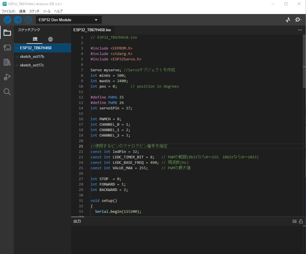Image resolution: width=306 pixels, height=254 pixels.
Task: Toggle output panel scroll lock
Action: click(301, 221)
